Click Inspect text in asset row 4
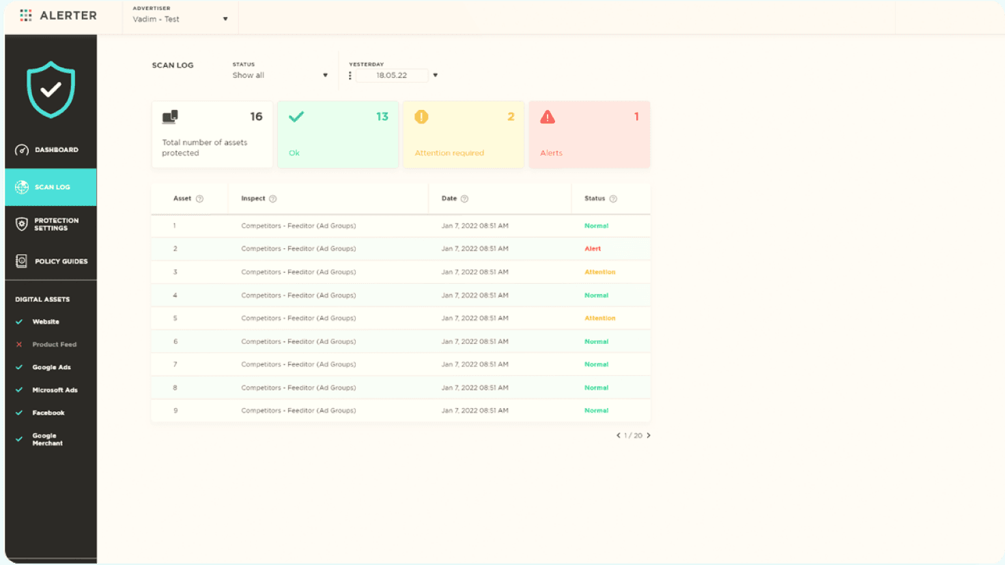The height and width of the screenshot is (565, 1005). (298, 295)
